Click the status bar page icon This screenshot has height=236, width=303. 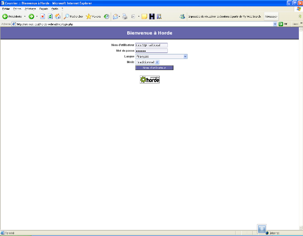[x=2, y=233]
